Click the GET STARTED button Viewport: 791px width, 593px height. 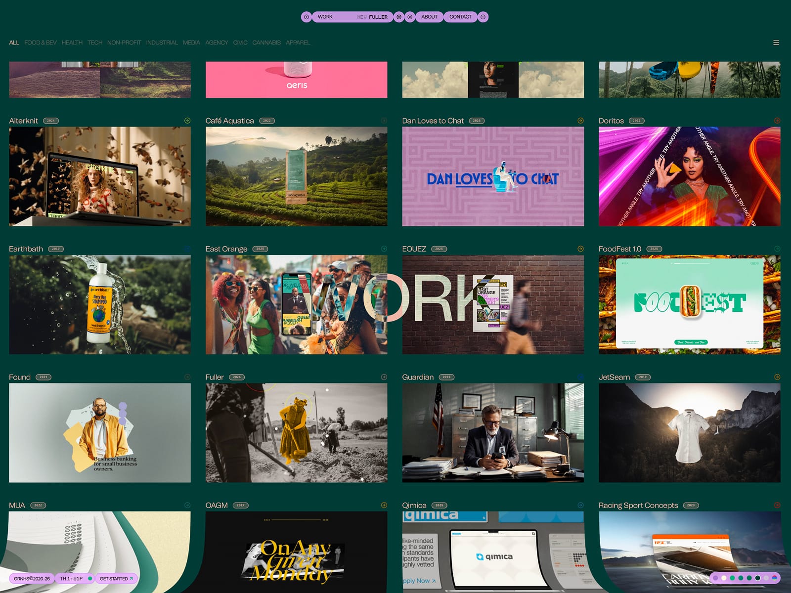point(116,579)
